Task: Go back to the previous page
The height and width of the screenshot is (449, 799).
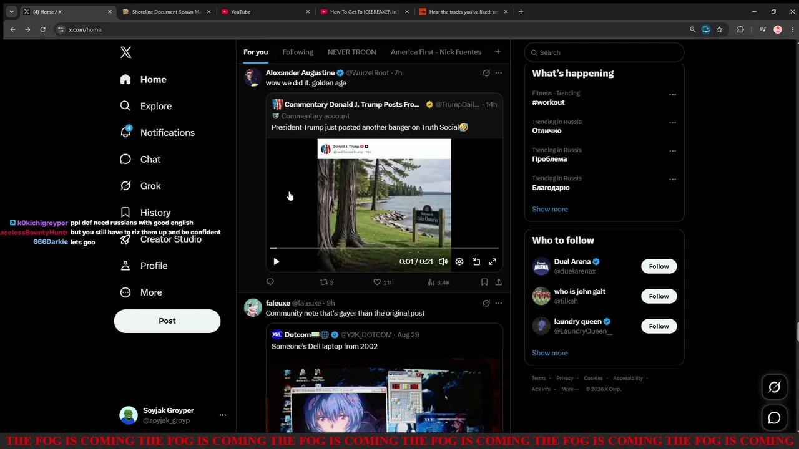Action: coord(12,29)
